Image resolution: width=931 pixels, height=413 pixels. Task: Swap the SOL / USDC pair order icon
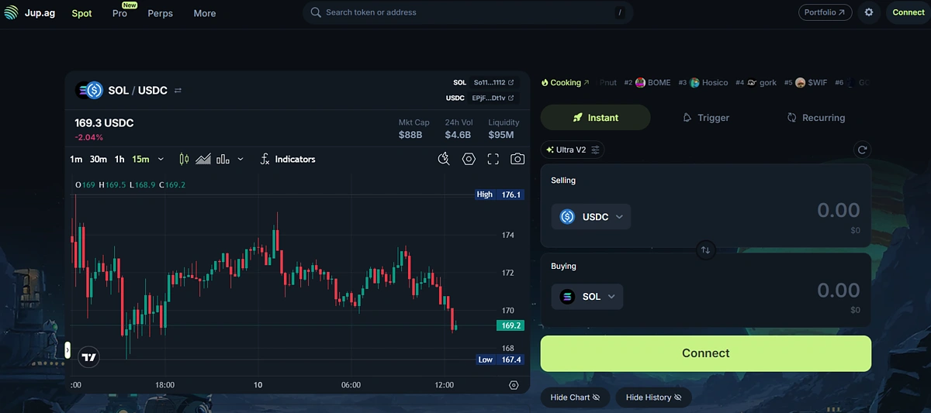178,91
